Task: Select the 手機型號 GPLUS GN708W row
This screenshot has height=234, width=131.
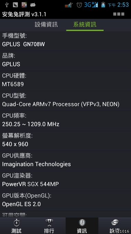Action: click(x=65, y=40)
